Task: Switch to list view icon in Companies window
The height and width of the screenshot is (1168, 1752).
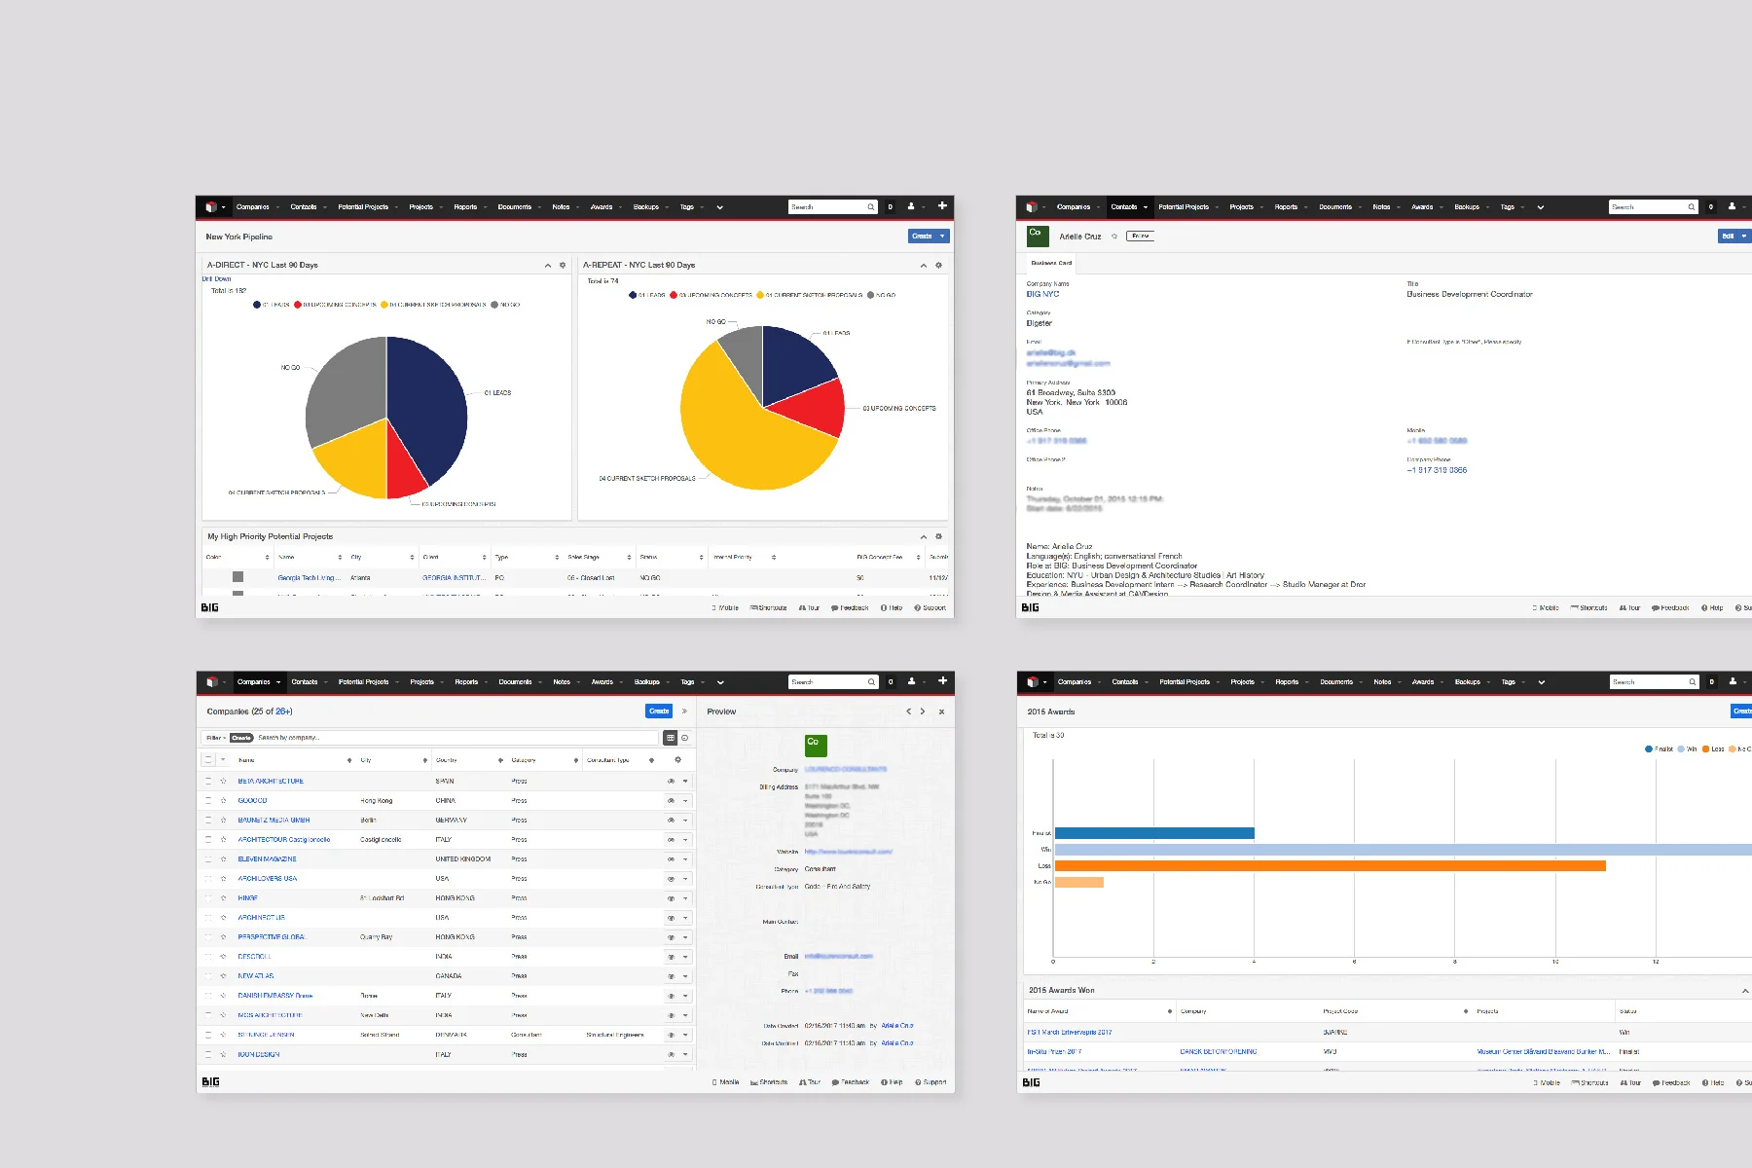Action: pos(671,738)
